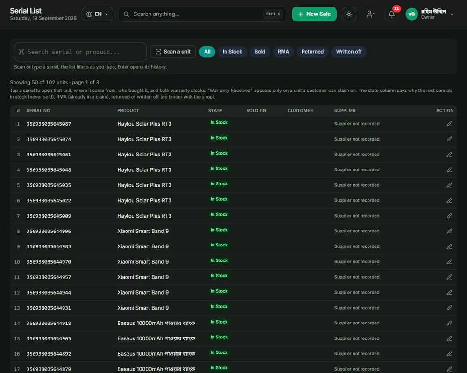Edit serial 356938035644957 with pencil icon
This screenshot has width=467, height=373.
[449, 277]
